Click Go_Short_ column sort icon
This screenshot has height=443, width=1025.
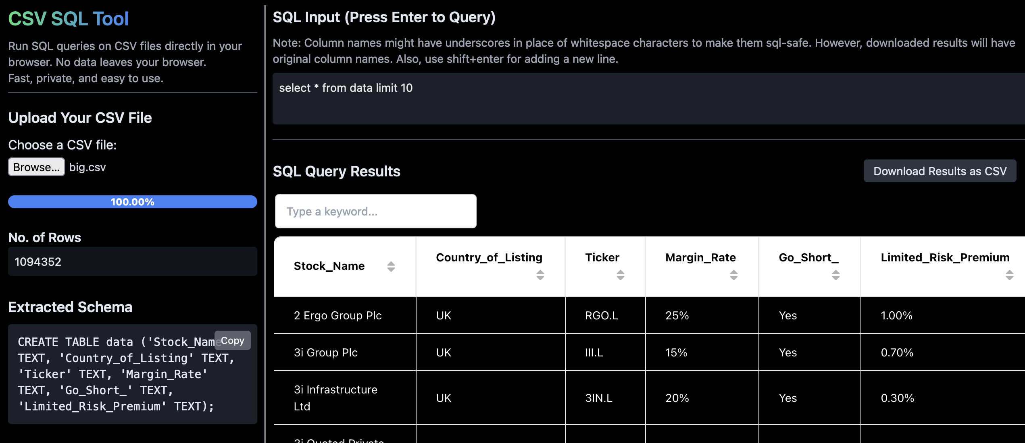click(835, 275)
